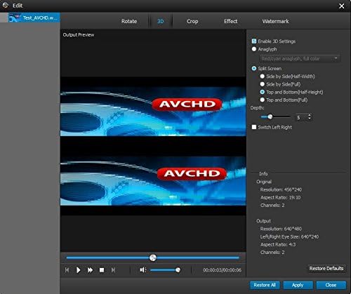351x294 pixels.
Task: Select the Anaglyph radio option
Action: click(254, 49)
